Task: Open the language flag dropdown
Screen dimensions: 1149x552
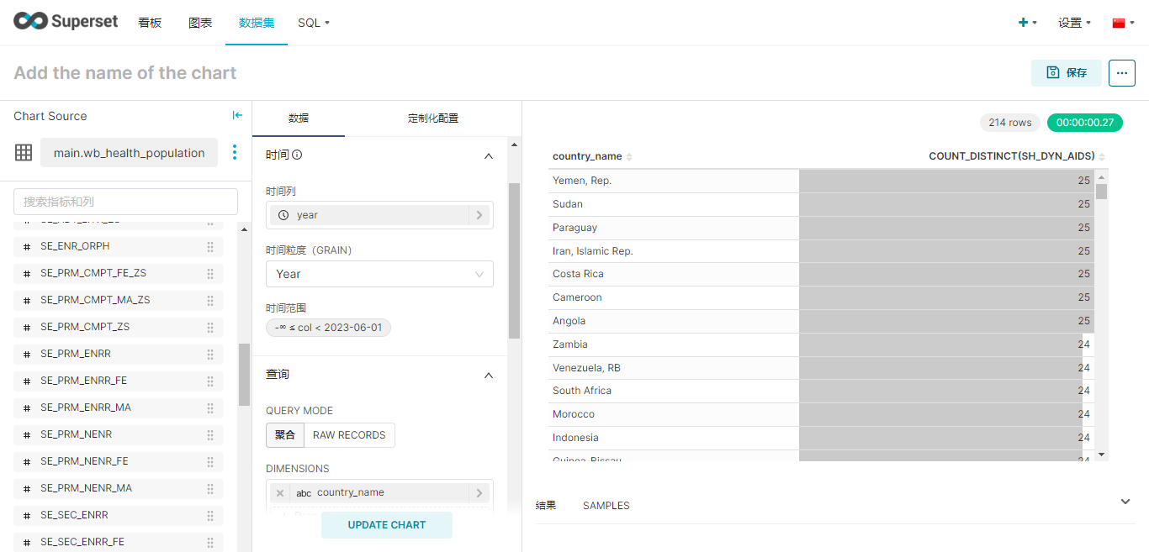Action: click(x=1123, y=23)
